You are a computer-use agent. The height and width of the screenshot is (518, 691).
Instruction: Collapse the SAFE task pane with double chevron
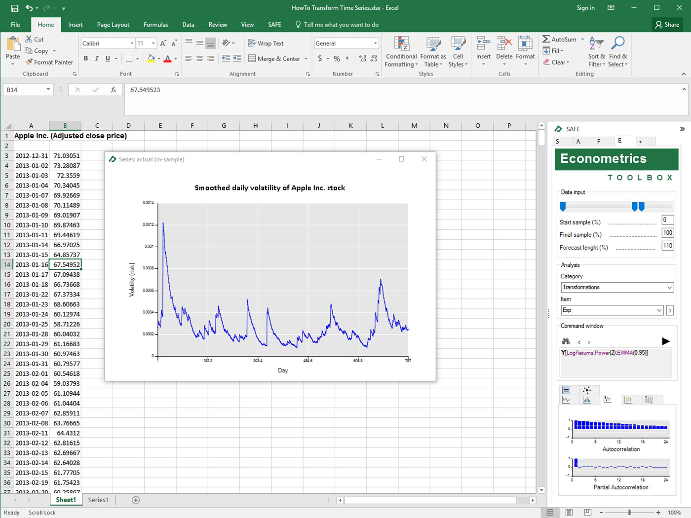pyautogui.click(x=682, y=129)
